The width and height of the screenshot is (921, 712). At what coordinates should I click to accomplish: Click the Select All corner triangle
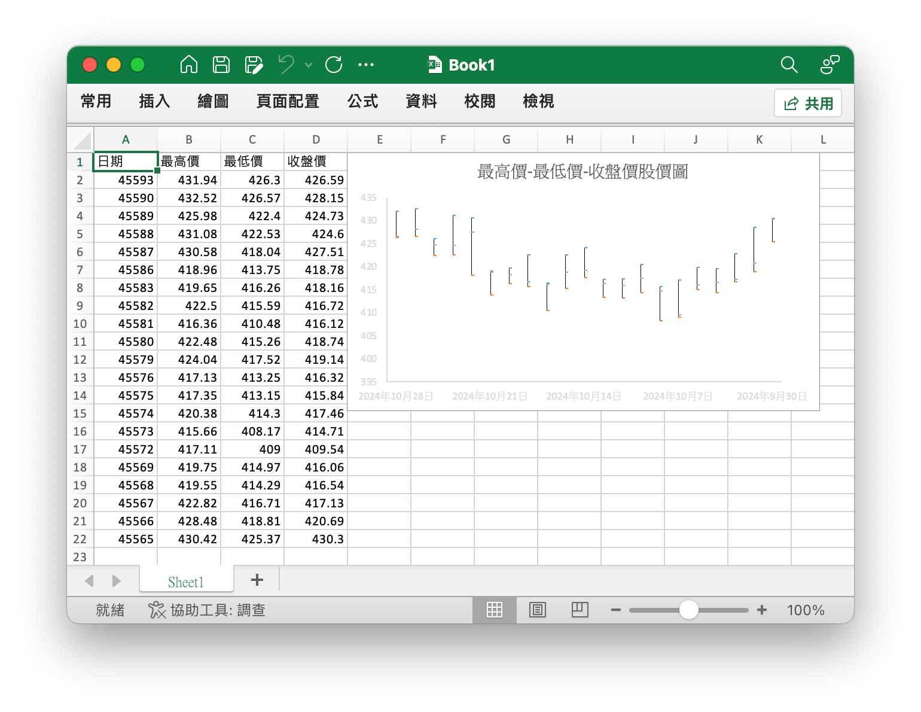82,141
